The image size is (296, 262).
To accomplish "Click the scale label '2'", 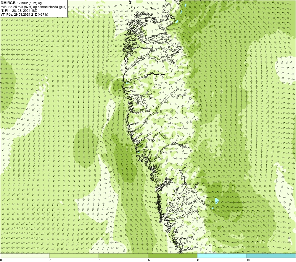I will (x=50, y=260).
